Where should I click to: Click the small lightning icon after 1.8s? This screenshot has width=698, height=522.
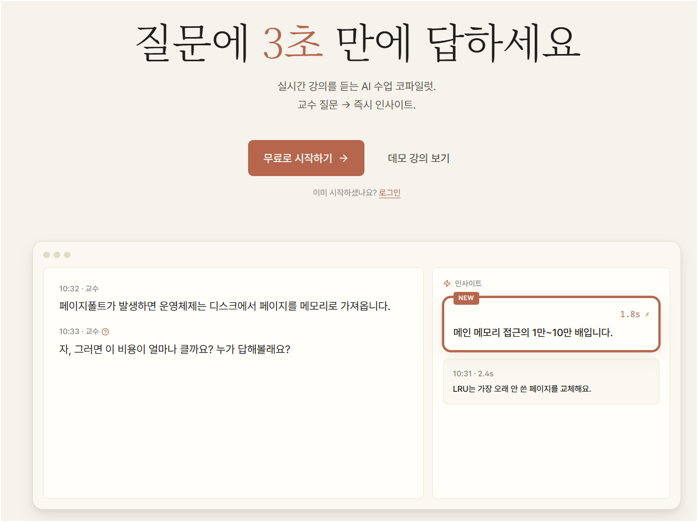tap(647, 314)
